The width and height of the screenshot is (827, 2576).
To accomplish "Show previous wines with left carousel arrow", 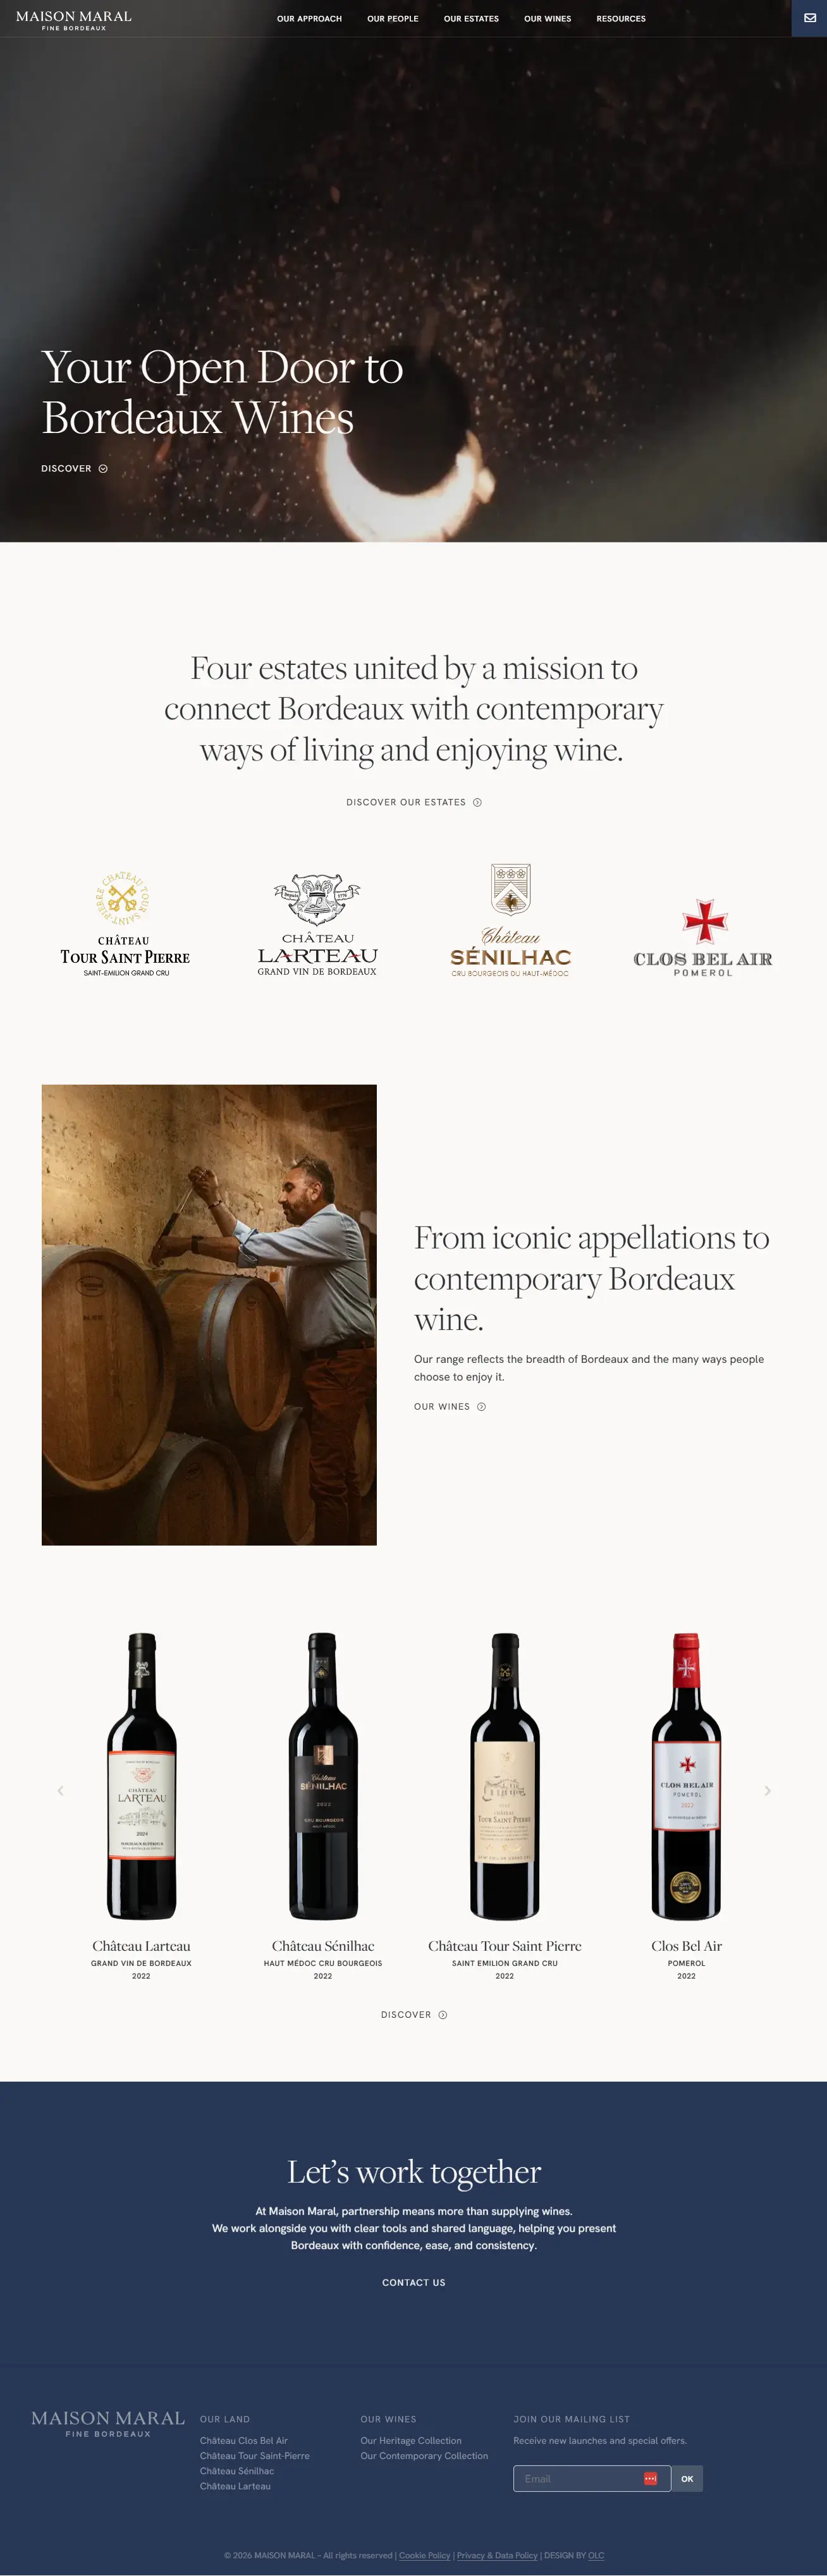I will [60, 1791].
